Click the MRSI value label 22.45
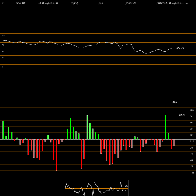 click(182, 115)
